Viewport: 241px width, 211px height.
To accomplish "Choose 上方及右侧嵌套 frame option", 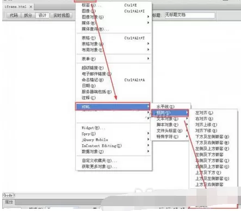I will point(213,184).
